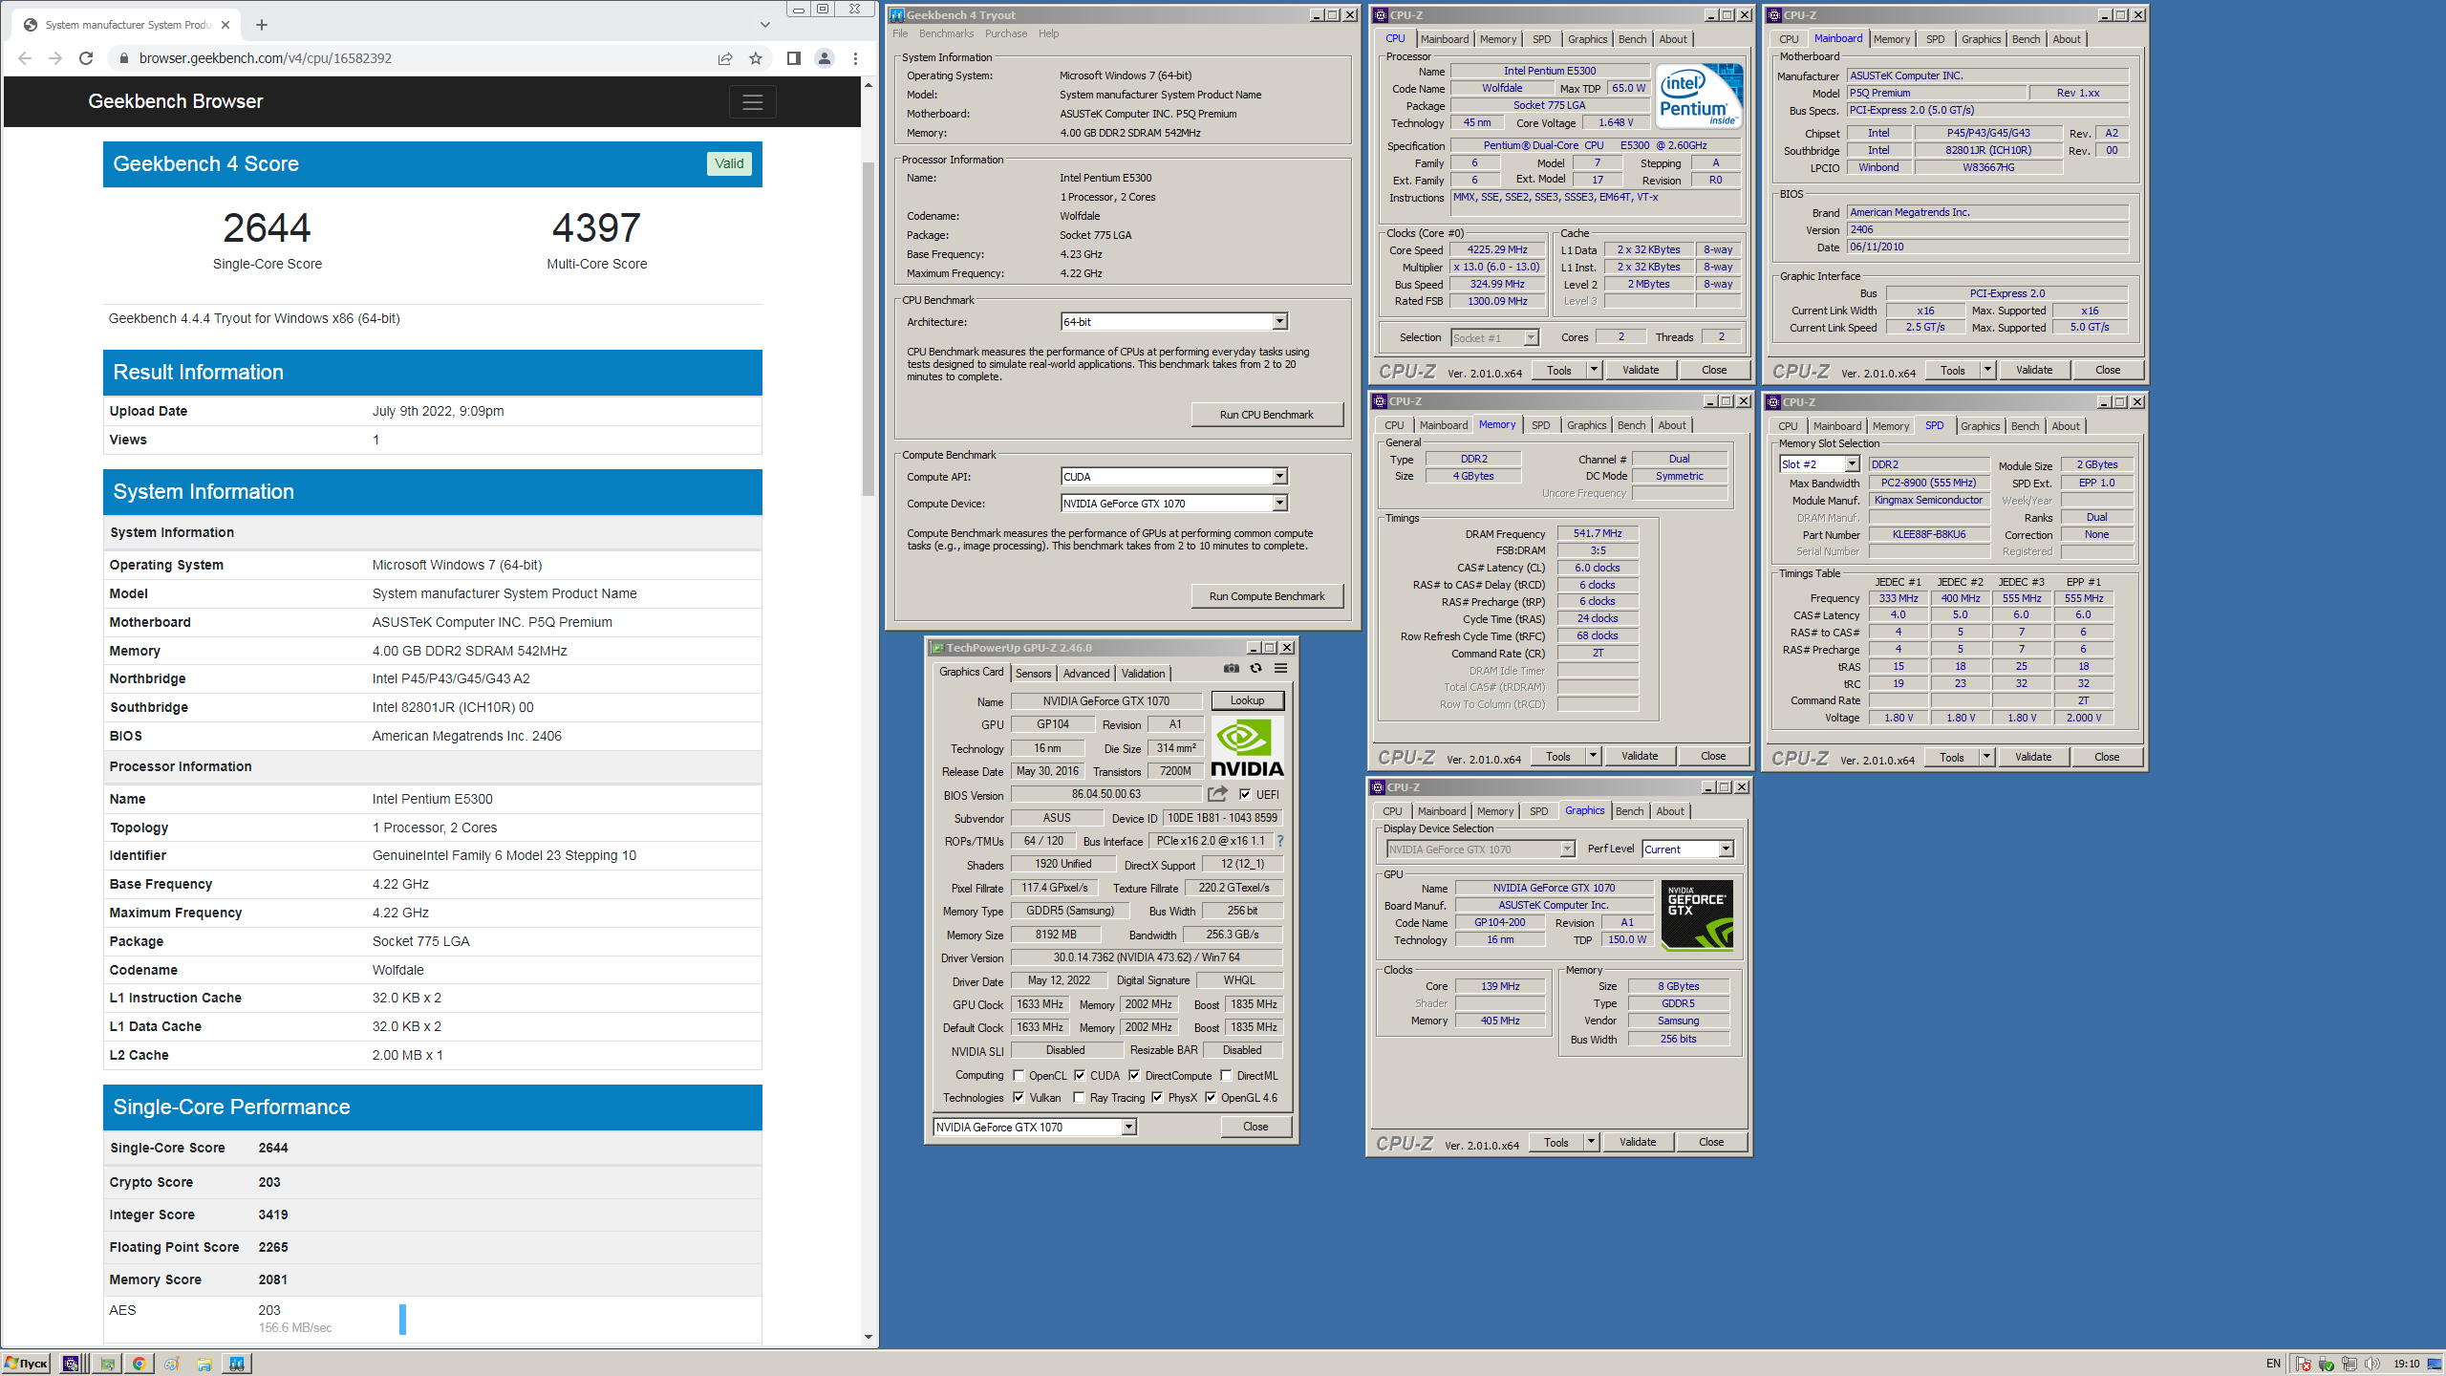Open the Geekbench Browser hamburger menu
The image size is (2446, 1376).
pos(752,101)
